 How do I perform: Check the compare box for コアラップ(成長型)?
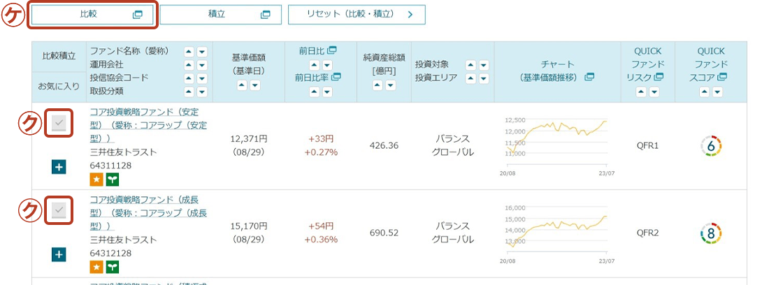tap(59, 210)
